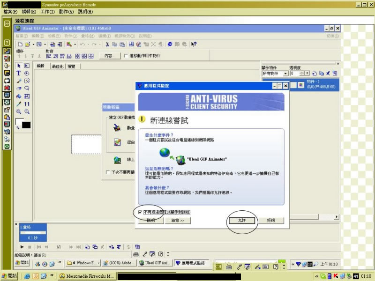Click the Save disk toolbar icon

pyautogui.click(x=39, y=44)
